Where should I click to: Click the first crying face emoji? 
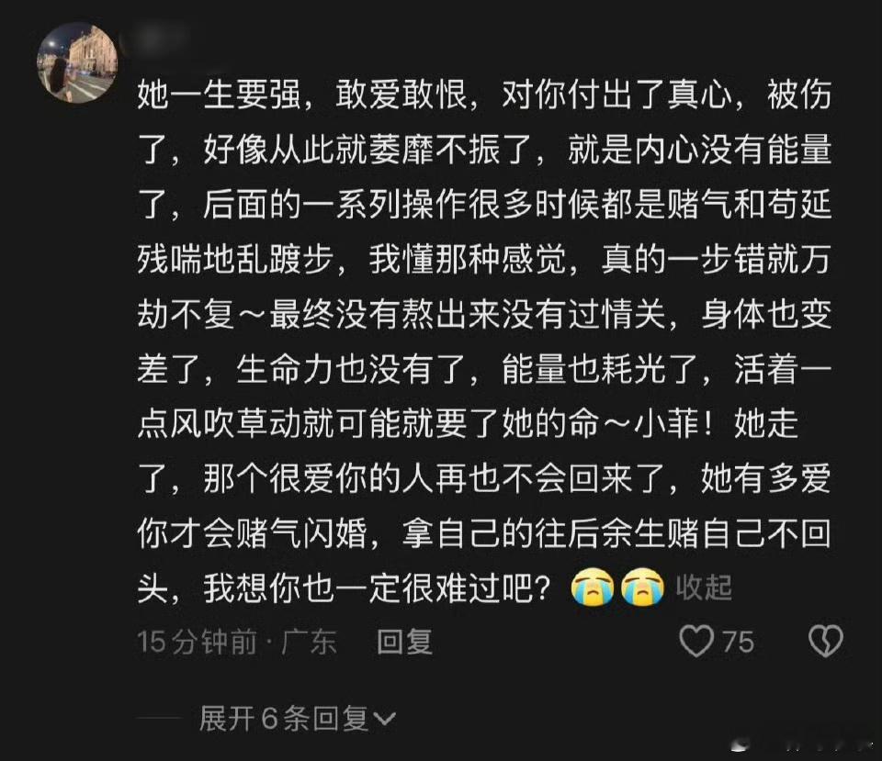coord(592,588)
